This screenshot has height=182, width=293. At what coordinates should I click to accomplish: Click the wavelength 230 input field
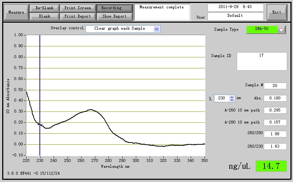tap(222, 98)
